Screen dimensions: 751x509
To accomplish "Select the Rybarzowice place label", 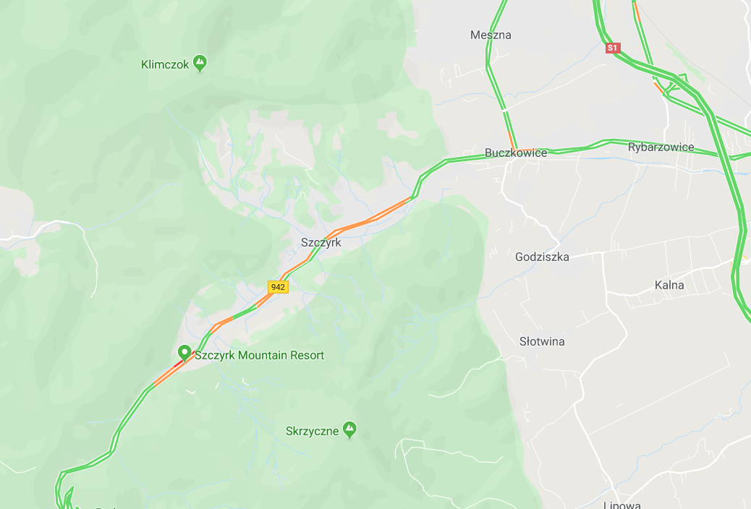I will (x=661, y=147).
